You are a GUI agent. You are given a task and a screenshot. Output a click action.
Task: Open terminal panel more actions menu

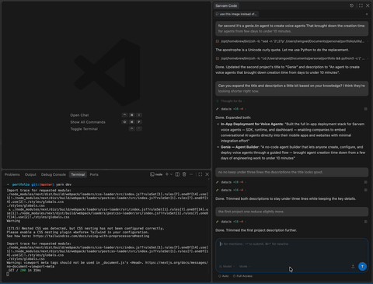(191, 174)
